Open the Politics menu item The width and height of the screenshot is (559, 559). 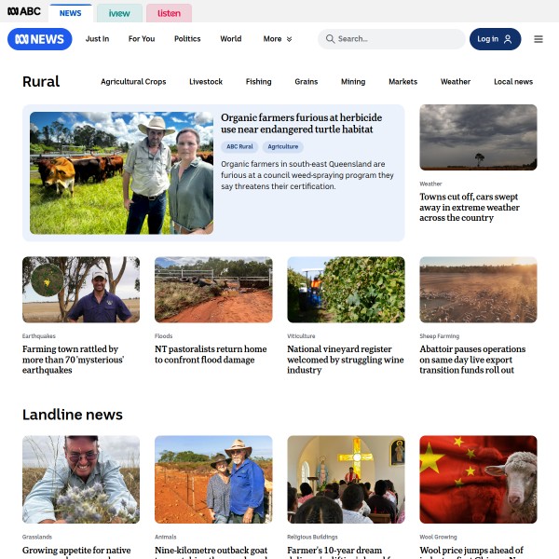click(x=187, y=39)
